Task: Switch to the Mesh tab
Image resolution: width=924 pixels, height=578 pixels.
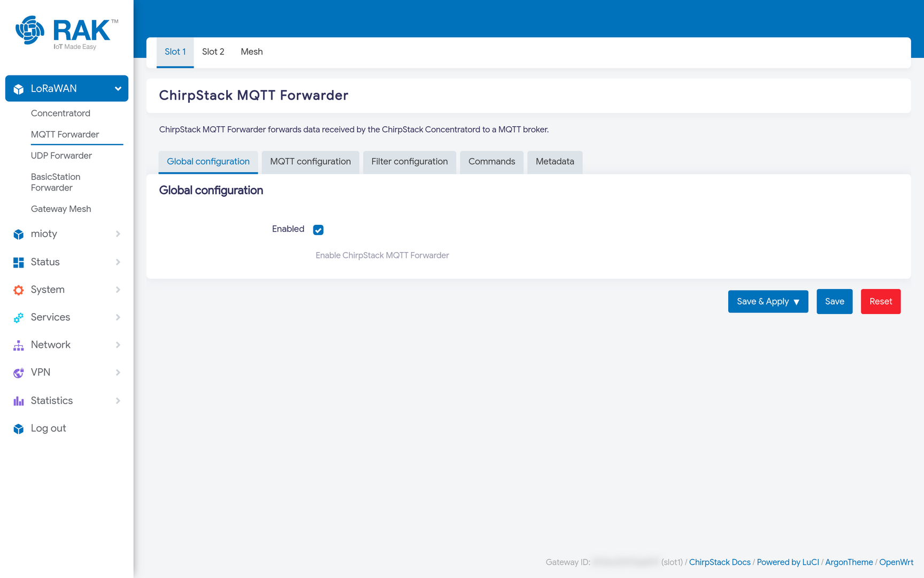Action: (251, 52)
